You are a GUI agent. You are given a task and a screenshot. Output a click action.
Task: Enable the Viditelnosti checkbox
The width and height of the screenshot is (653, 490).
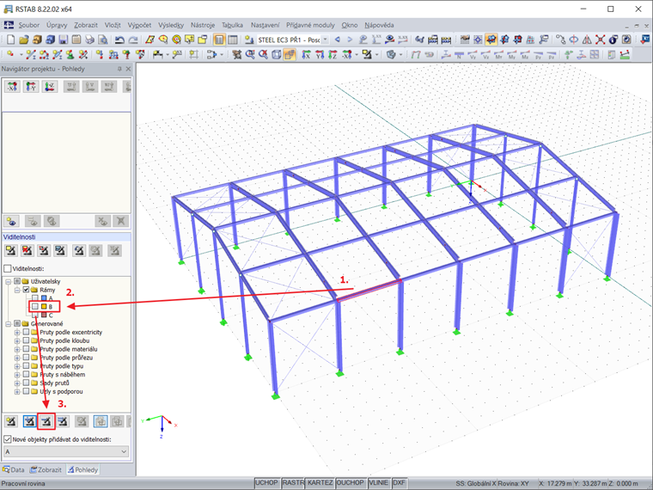[x=8, y=269]
